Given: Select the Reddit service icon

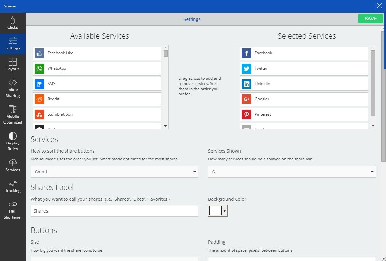Looking at the screenshot, I should pos(39,99).
